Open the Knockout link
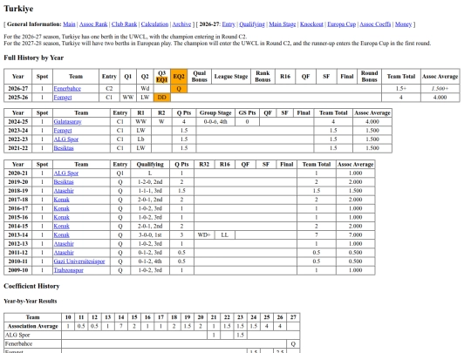Viewport: 471px width, 353px height. pos(311,24)
